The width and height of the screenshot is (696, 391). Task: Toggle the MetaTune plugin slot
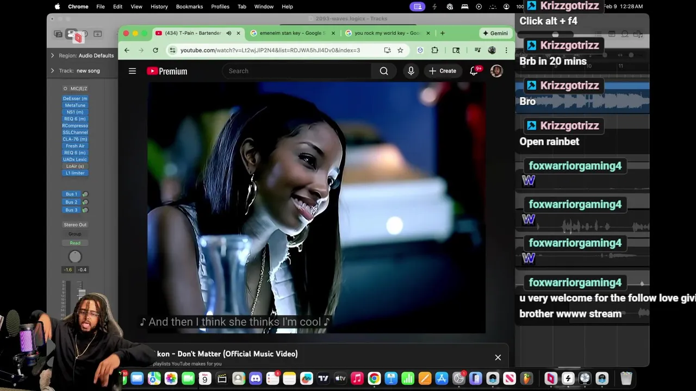(x=75, y=105)
